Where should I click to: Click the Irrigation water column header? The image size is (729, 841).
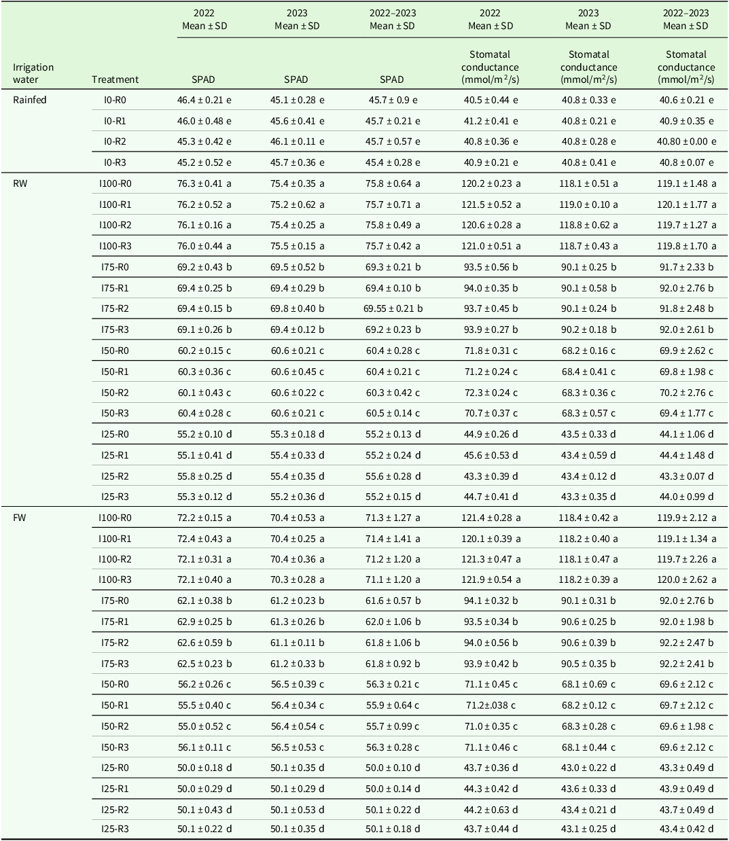coord(33,73)
